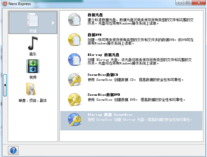Expand the arrow beside 数据 category
Screen dimensions: 207x157
click(53, 23)
